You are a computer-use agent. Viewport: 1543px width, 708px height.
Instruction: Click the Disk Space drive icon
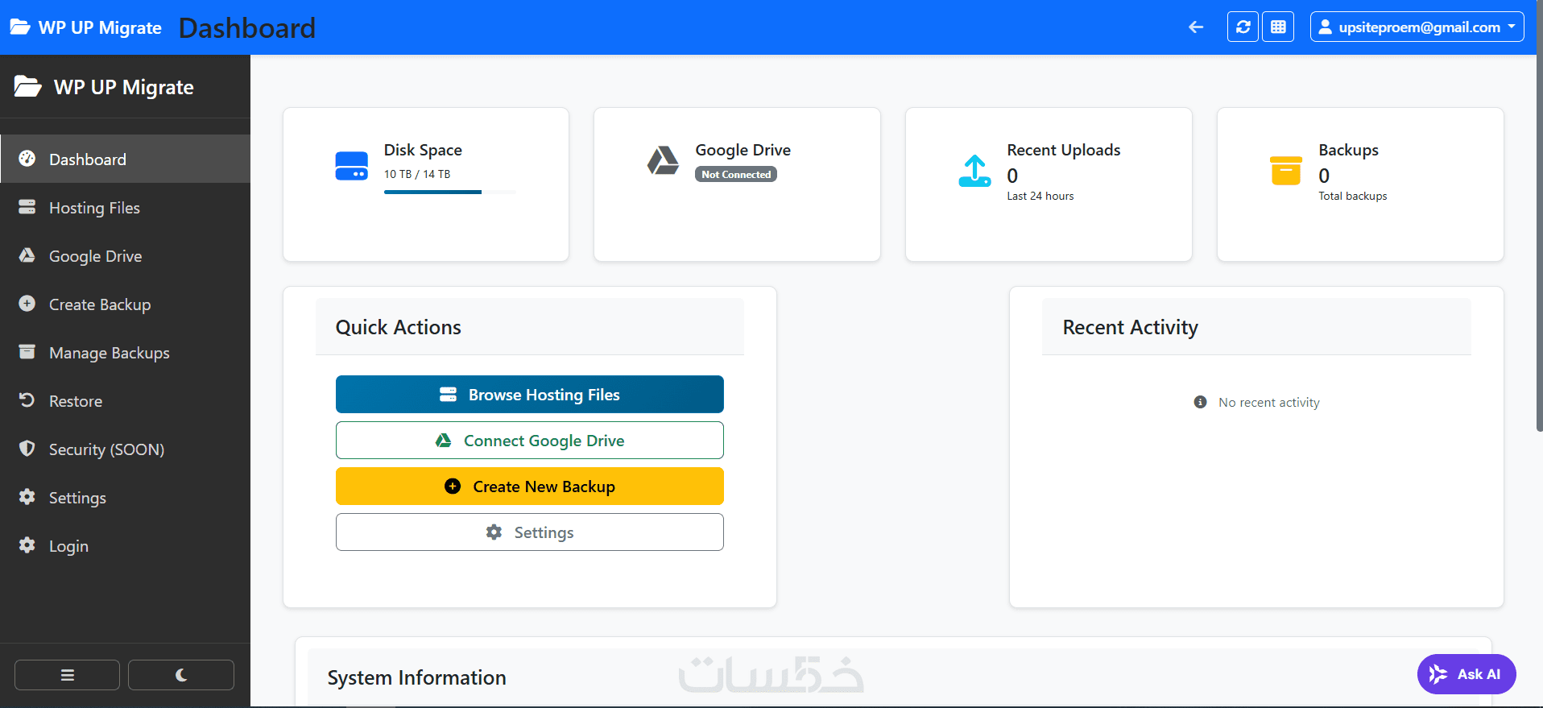point(351,166)
